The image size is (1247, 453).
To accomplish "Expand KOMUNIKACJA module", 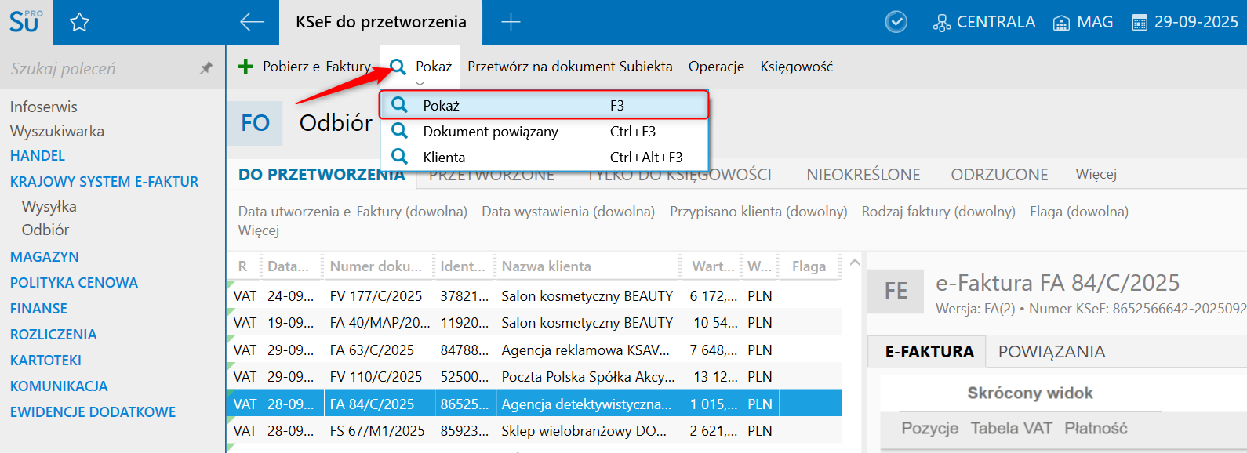I will tap(59, 386).
